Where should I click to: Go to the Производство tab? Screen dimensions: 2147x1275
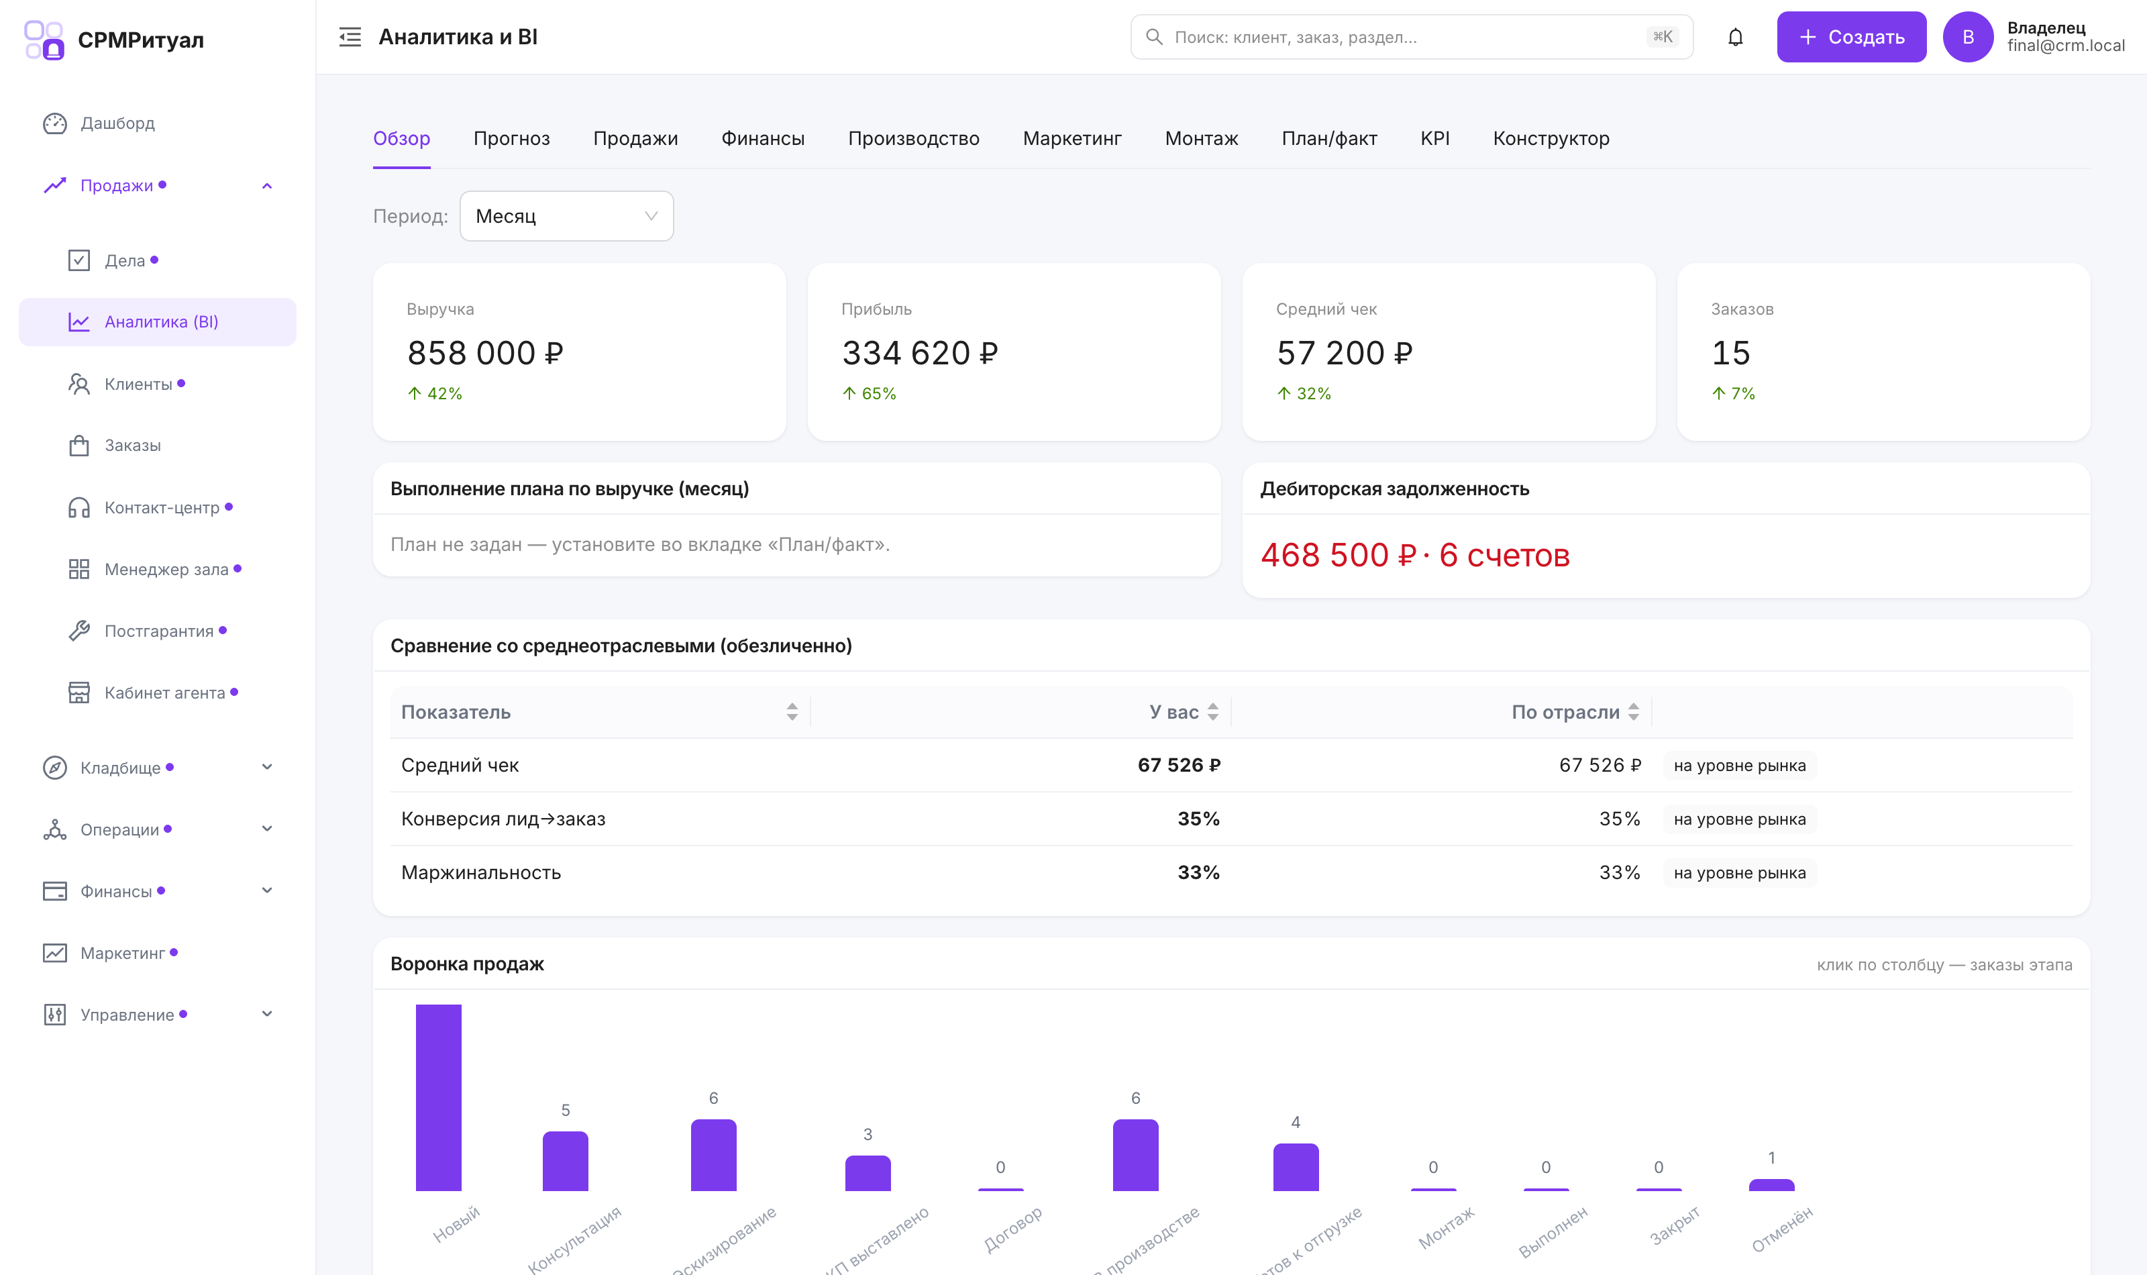(914, 138)
